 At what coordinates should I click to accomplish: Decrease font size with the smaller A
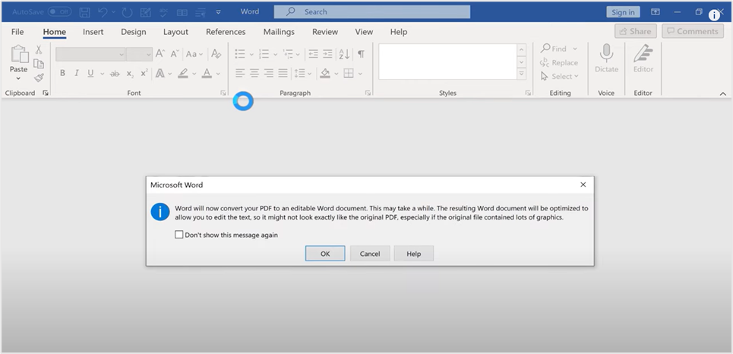175,54
